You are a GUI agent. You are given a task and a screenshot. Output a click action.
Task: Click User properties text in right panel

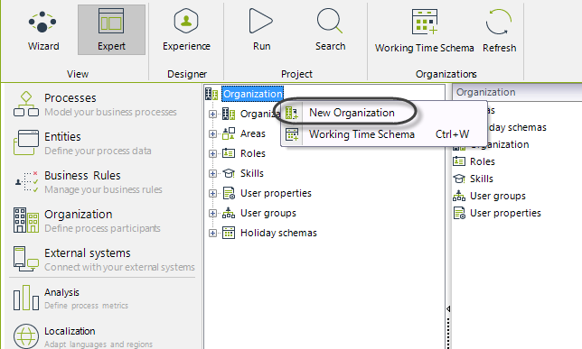click(505, 213)
